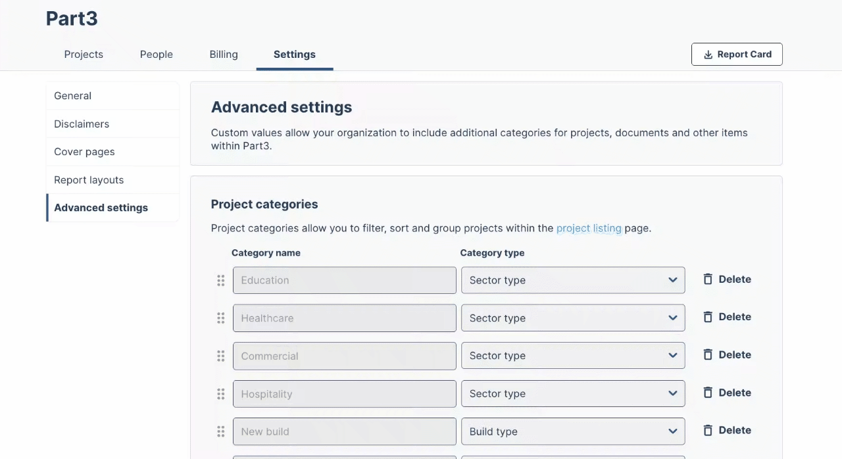Click the Hospitality category name field
Viewport: 842px width, 459px height.
[344, 394]
